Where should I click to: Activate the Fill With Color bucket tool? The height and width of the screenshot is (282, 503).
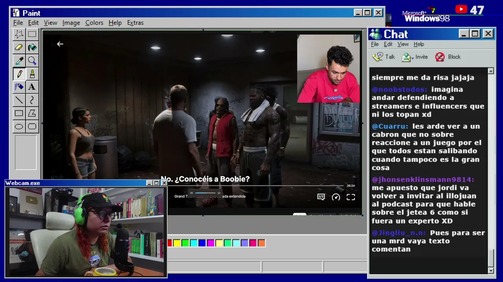(x=32, y=47)
